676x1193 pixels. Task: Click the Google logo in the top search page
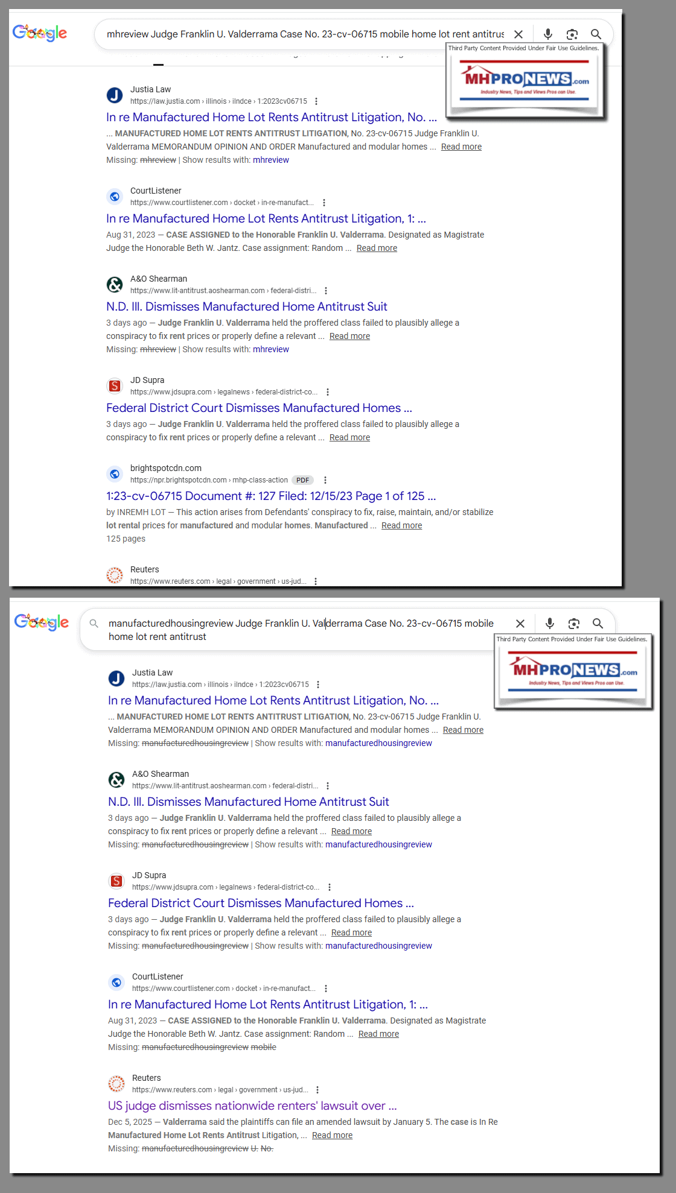tap(40, 33)
